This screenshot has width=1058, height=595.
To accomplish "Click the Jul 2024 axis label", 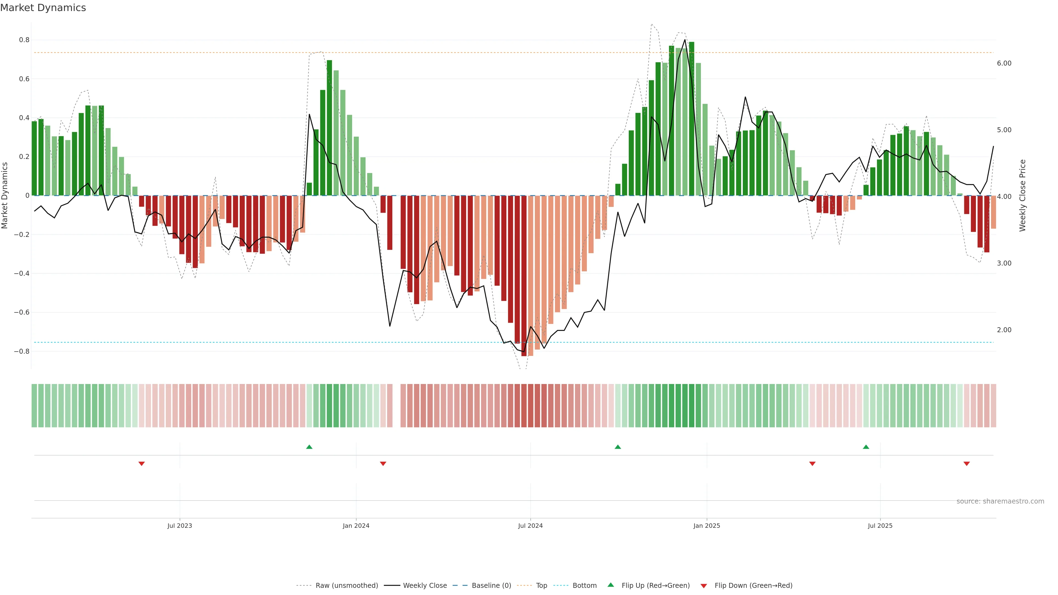I will (x=530, y=526).
